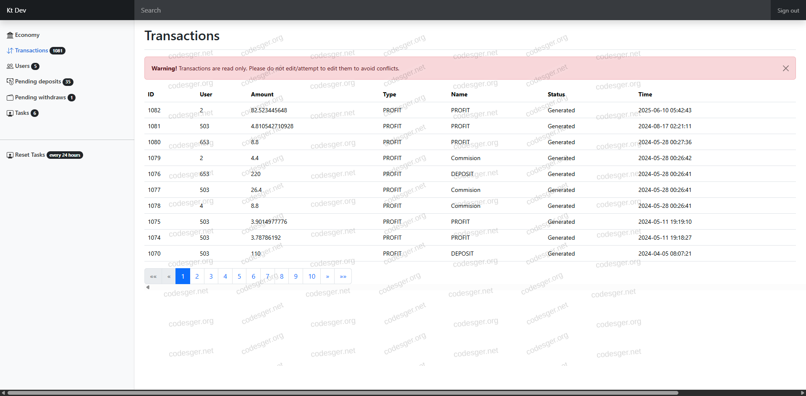
Task: Click the Tasks icon in sidebar
Action: (x=10, y=113)
